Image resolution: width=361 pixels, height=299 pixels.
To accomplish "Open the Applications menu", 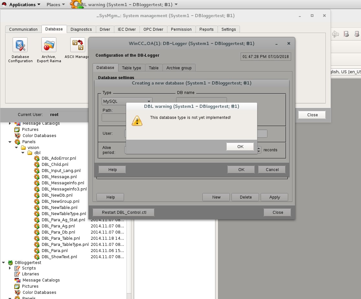I will pos(22,5).
